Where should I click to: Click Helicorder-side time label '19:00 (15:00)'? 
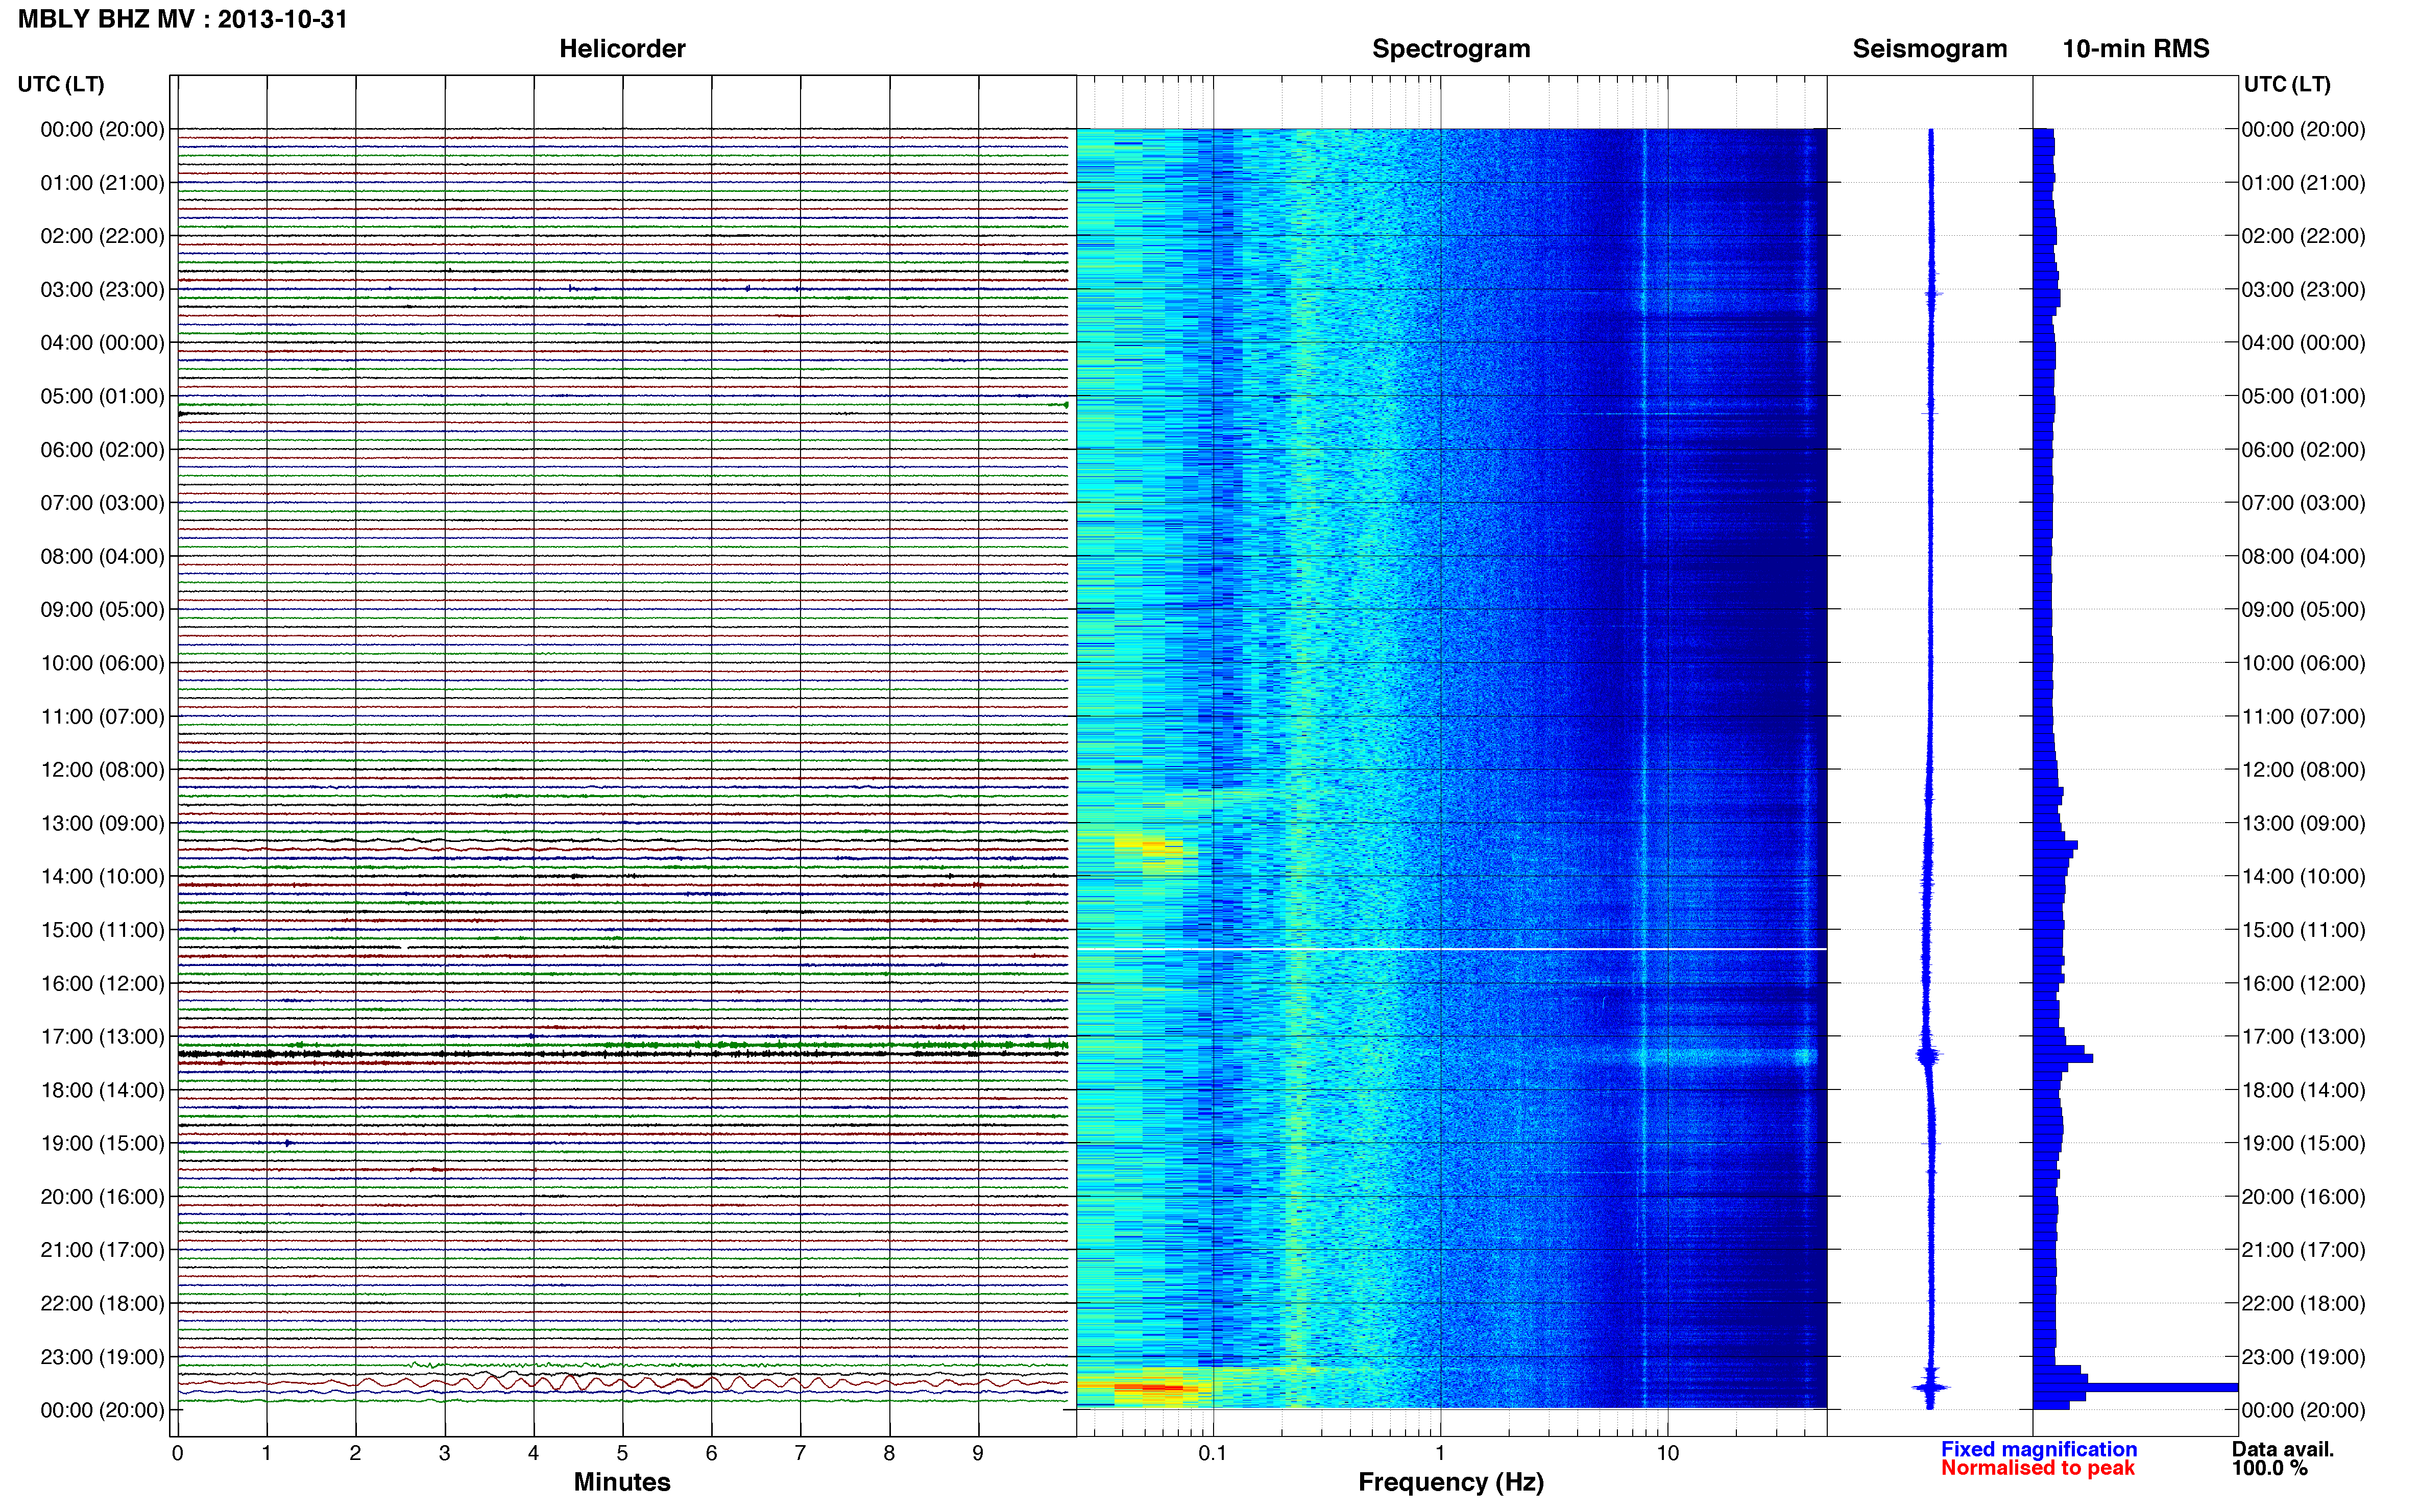click(x=102, y=1143)
